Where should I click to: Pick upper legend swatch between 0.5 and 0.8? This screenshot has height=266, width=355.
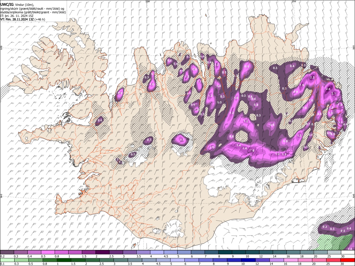point(48,252)
